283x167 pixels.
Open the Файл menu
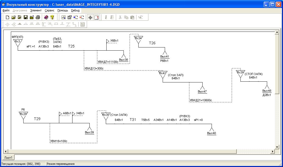[6, 10]
